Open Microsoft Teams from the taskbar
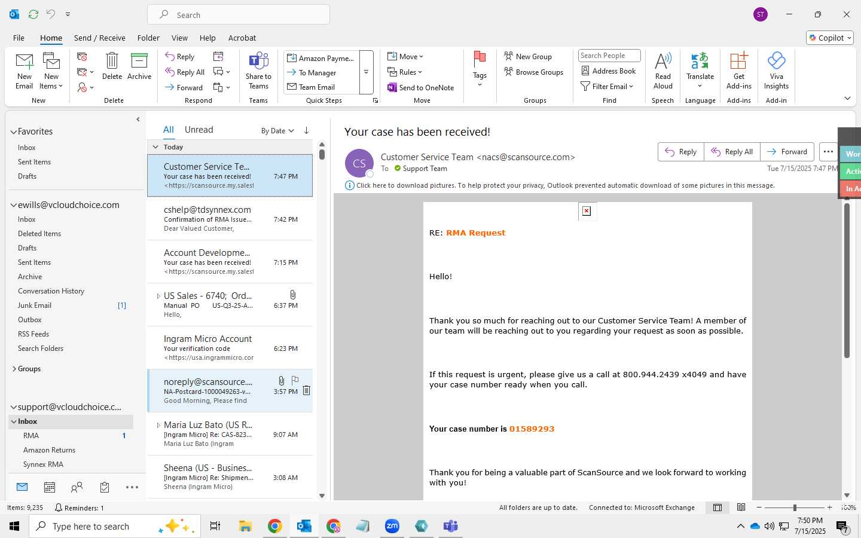 coord(450,526)
